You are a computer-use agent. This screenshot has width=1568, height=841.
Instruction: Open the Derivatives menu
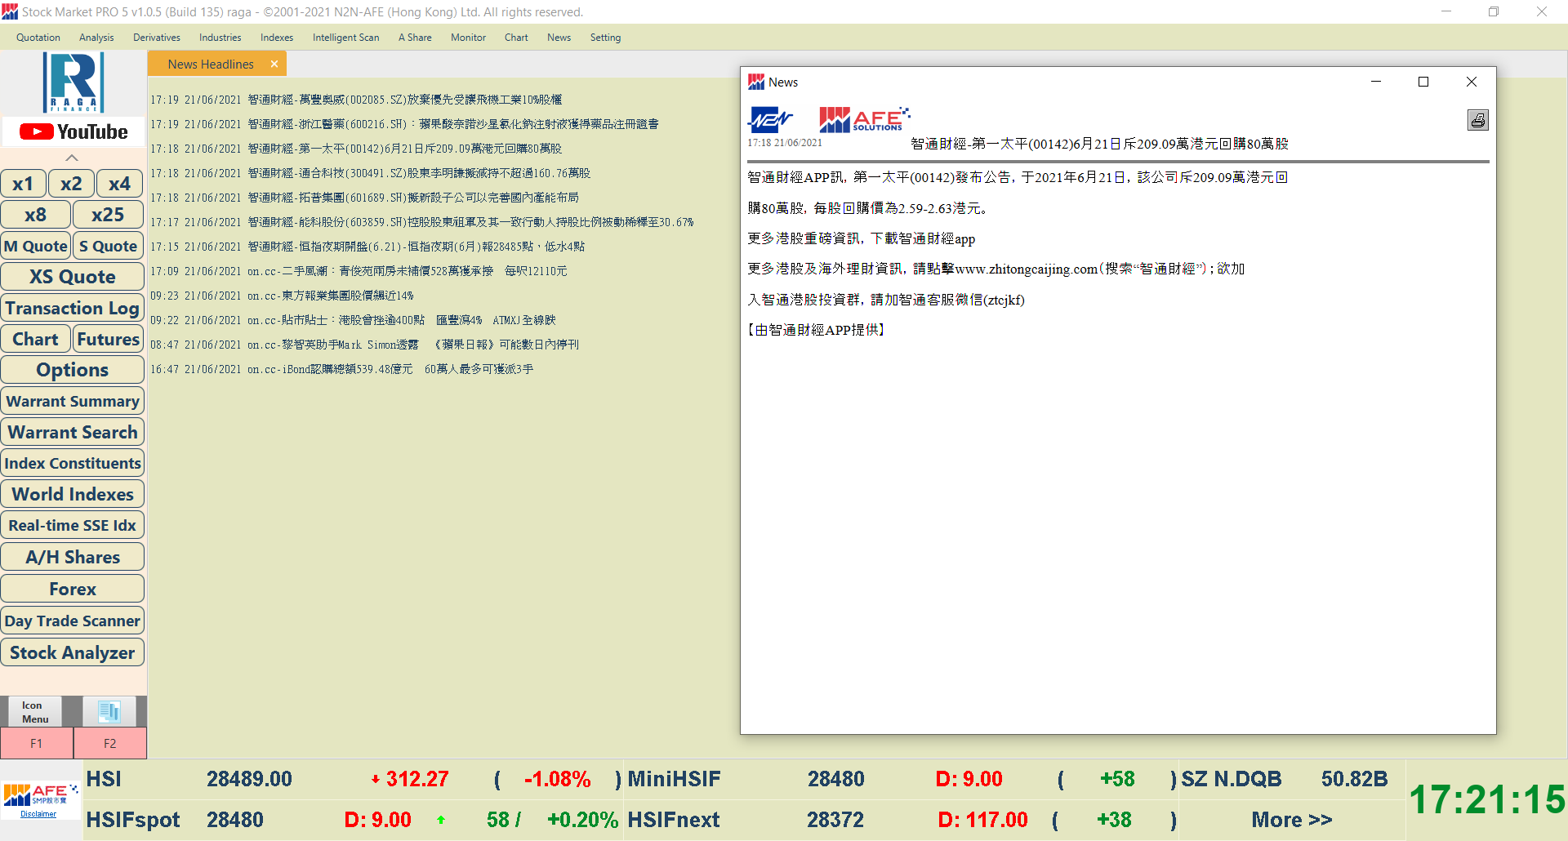point(156,38)
